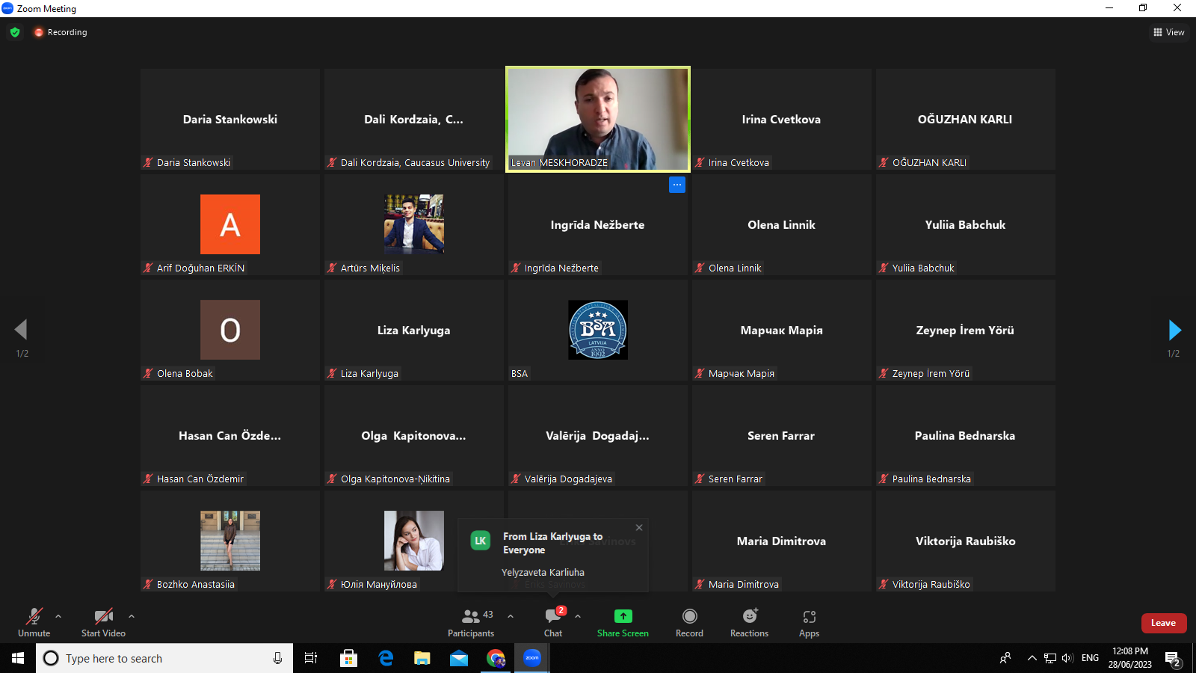Image resolution: width=1196 pixels, height=673 pixels.
Task: Go to next gallery page arrow
Action: pos(1174,330)
